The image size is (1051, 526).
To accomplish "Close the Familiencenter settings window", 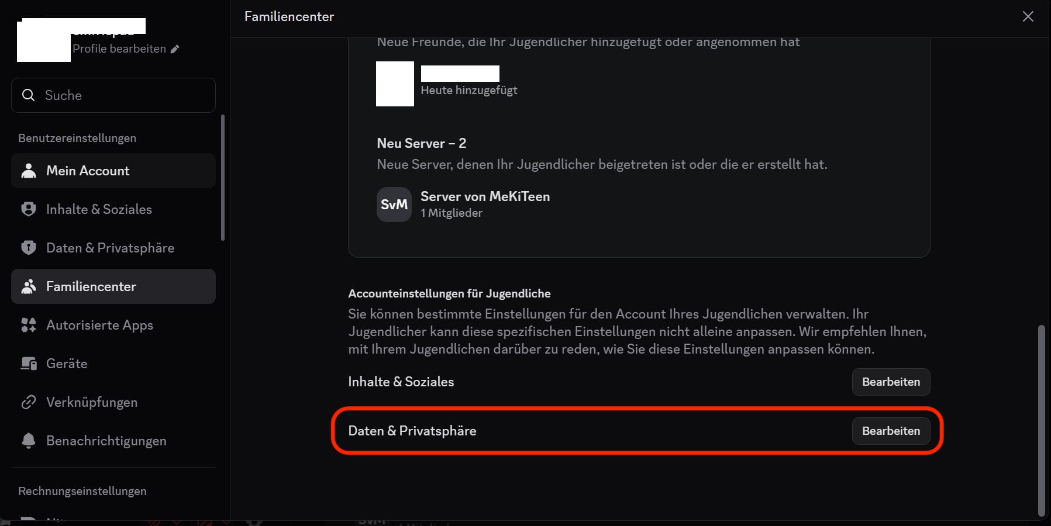I will 1028,16.
